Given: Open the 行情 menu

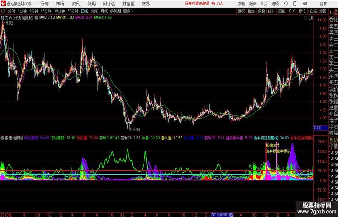Looking at the screenshot, I should [44, 4].
